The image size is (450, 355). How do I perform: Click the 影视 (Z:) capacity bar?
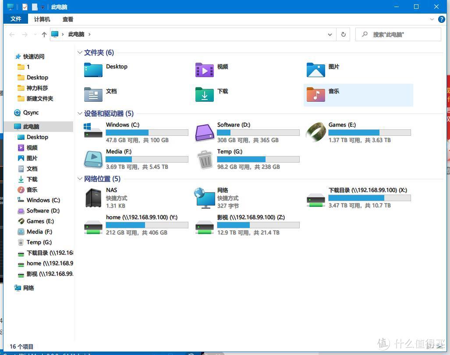tap(258, 225)
